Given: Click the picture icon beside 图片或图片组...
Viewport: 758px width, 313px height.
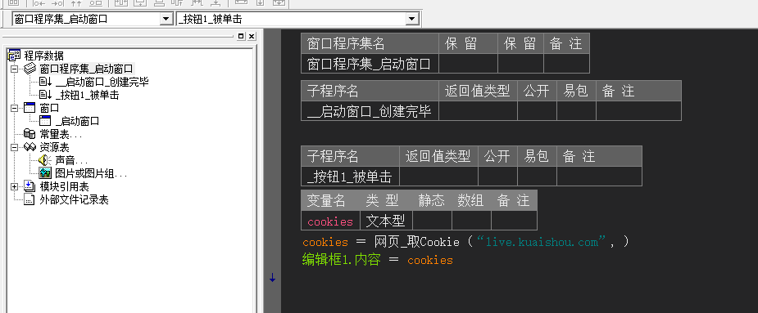Looking at the screenshot, I should pos(44,173).
